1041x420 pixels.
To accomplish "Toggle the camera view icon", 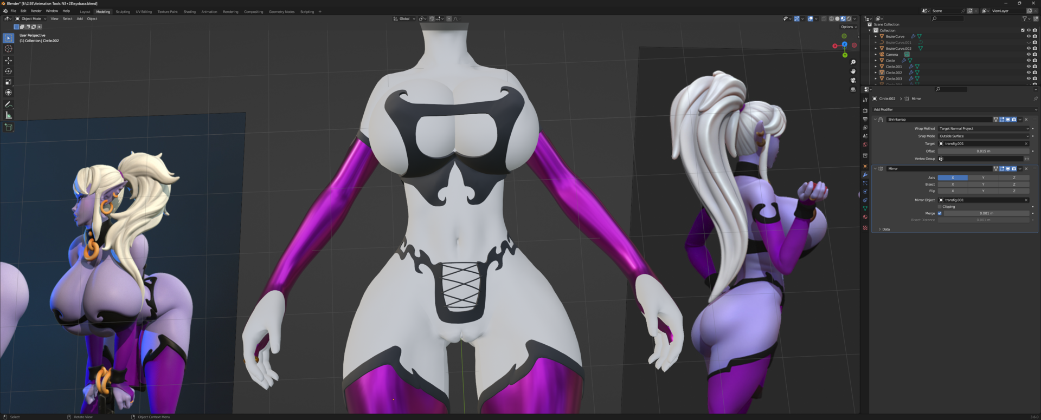I will point(853,81).
